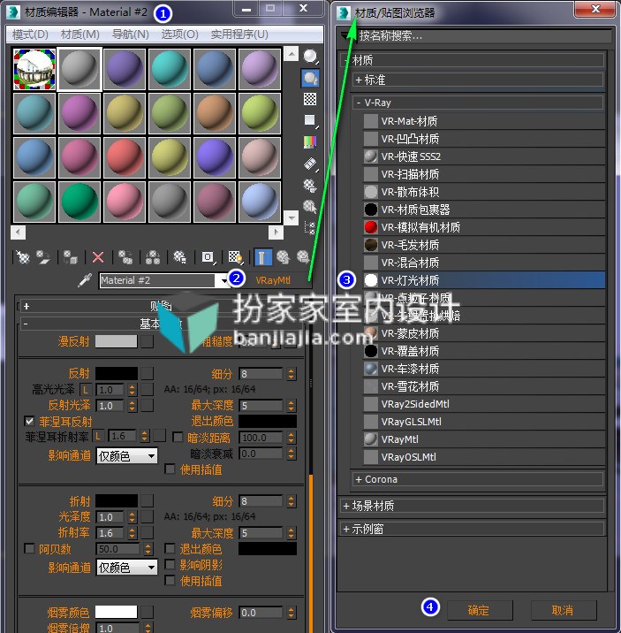This screenshot has width=621, height=633.
Task: Toggle checkered Background icon
Action: tap(310, 99)
